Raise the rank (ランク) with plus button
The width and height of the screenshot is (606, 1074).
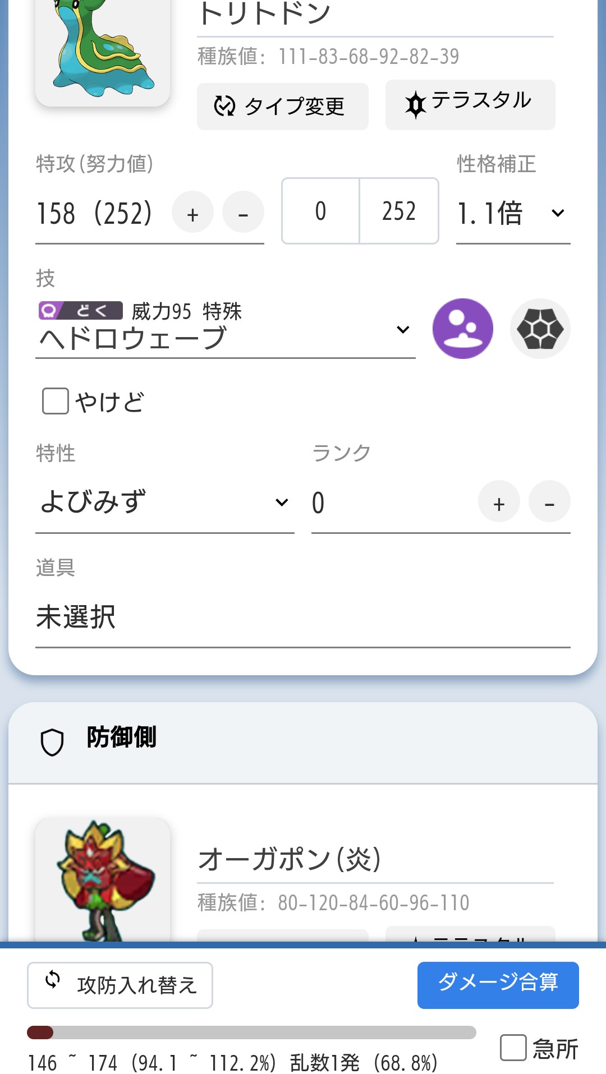pos(499,501)
